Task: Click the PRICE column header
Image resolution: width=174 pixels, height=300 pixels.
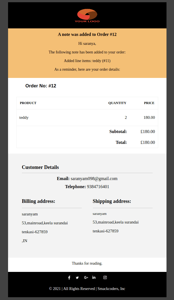Action: [x=149, y=103]
